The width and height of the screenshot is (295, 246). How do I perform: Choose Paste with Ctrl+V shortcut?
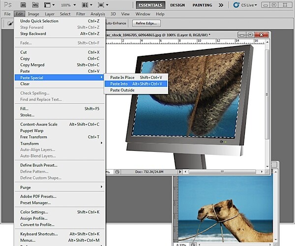[x=59, y=71]
